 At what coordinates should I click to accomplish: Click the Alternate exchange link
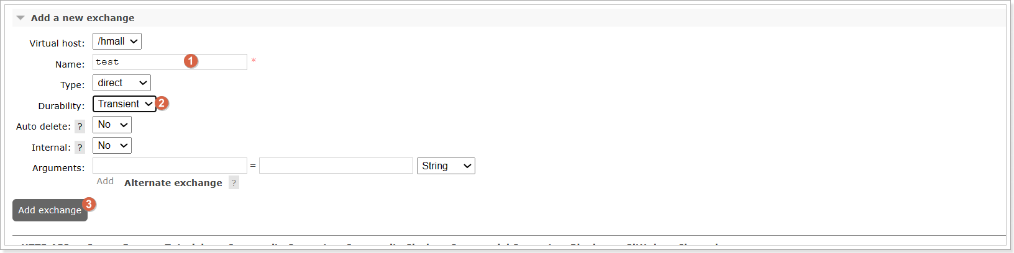coord(173,183)
